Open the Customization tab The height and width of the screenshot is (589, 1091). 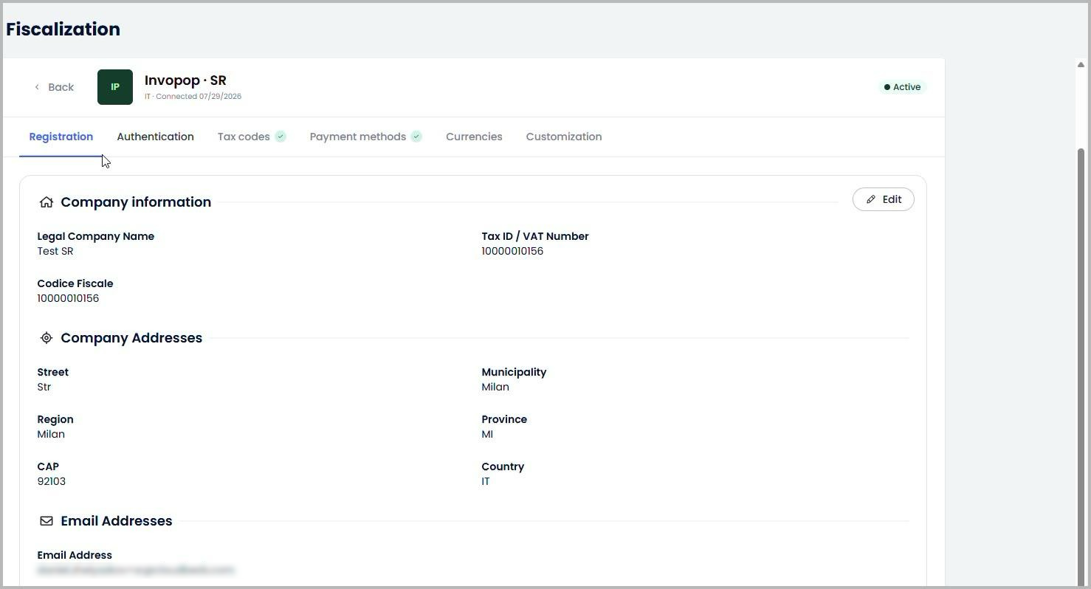[x=564, y=137]
